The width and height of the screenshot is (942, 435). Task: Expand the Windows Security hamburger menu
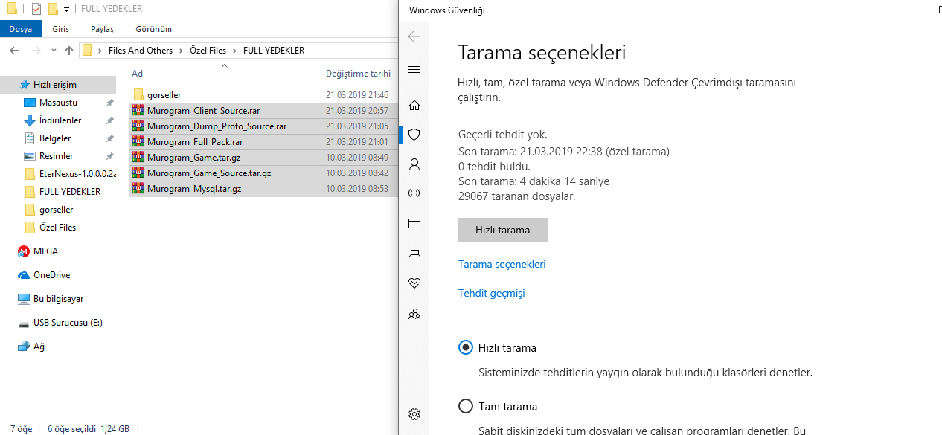(414, 70)
